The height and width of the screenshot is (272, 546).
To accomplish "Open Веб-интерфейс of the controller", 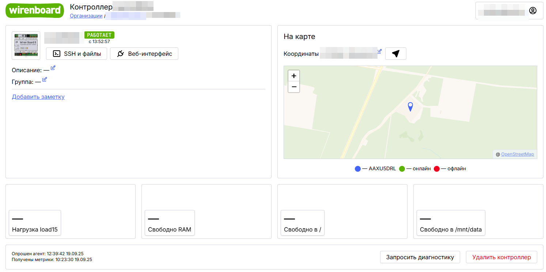I will point(144,54).
